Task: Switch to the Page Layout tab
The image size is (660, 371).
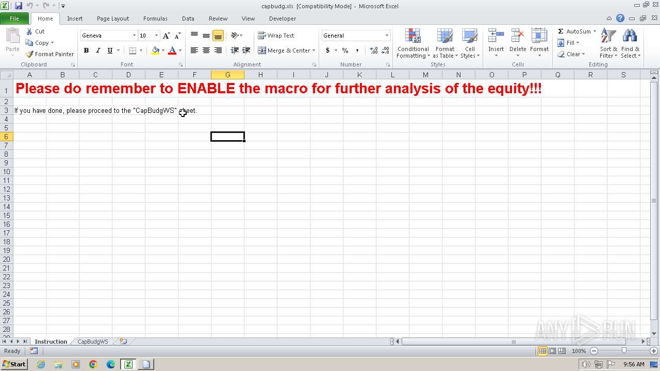Action: (113, 19)
